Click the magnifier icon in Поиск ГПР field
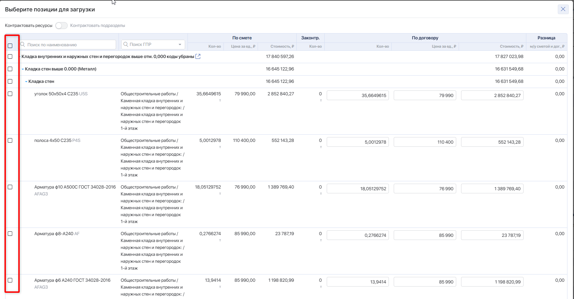Viewport: 574px width, 299px height. [x=126, y=44]
